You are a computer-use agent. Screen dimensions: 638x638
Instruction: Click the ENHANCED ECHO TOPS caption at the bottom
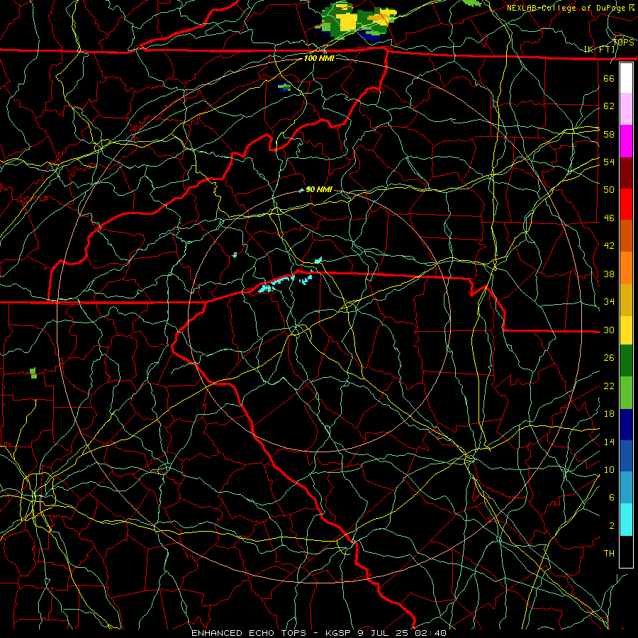pos(318,633)
